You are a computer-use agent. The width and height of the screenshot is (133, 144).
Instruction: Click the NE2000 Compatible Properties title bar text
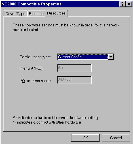(31, 4)
